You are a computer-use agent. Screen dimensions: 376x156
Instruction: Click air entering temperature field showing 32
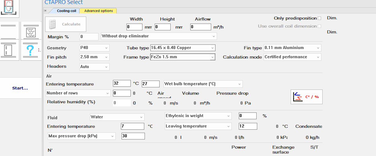click(x=122, y=83)
